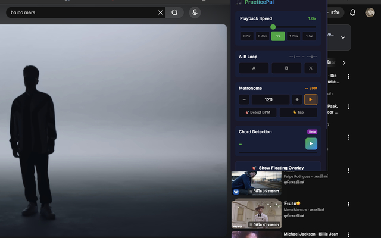Open the notifications bell
Viewport: 381px width, 238px height.
tap(352, 12)
